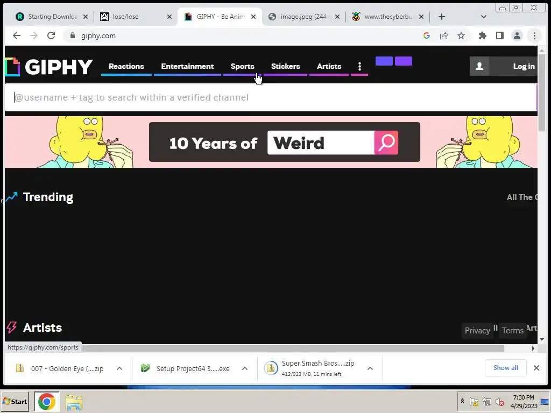The width and height of the screenshot is (551, 413).
Task: Open the Reactions category
Action: 126,66
